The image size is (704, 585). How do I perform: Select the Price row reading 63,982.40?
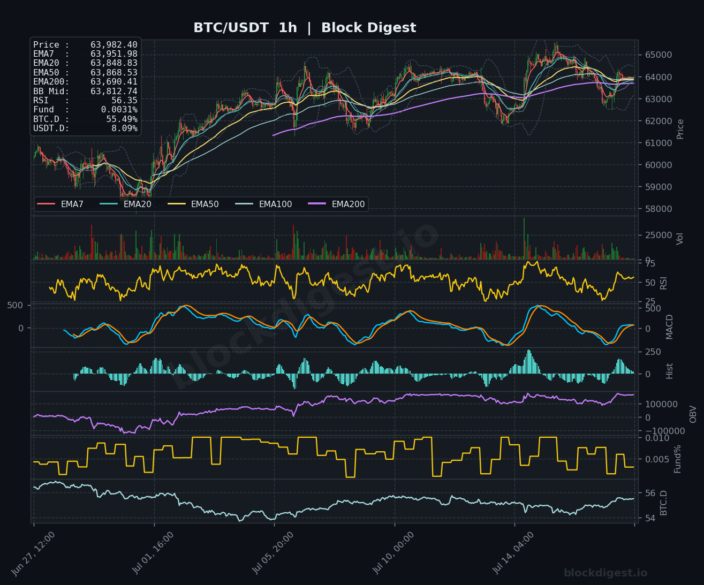[x=85, y=45]
